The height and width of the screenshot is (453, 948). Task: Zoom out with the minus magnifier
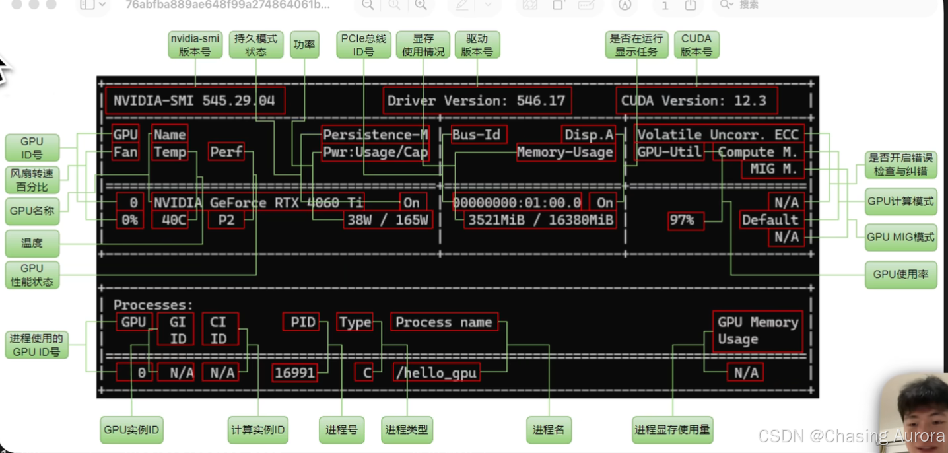[368, 5]
